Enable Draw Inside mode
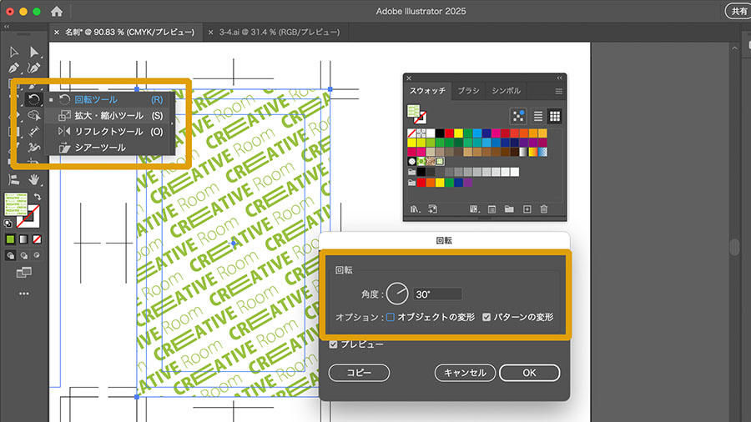The width and height of the screenshot is (751, 422). coord(37,255)
